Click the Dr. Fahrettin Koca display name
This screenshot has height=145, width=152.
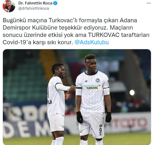pos(35,3)
